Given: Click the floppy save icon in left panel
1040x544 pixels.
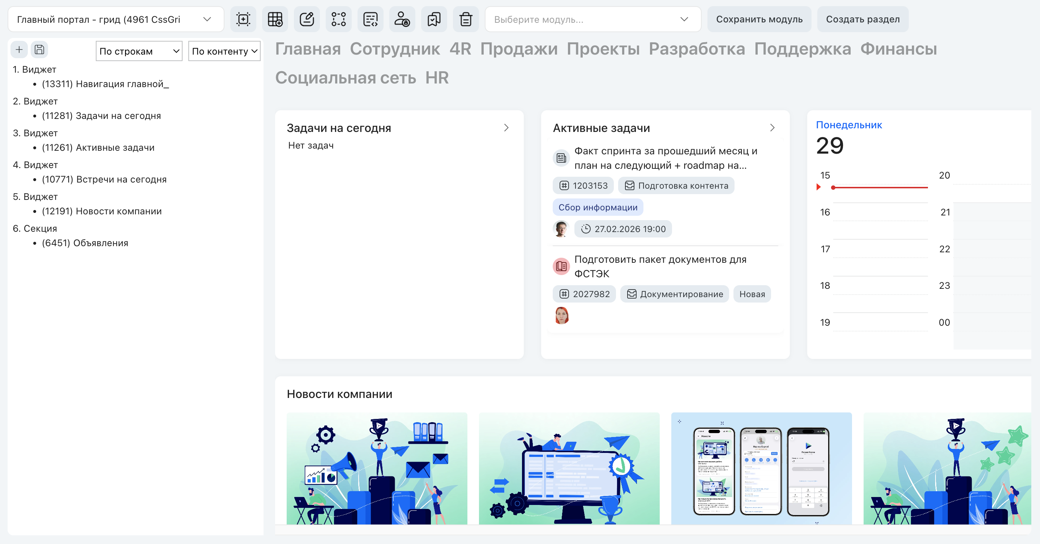Looking at the screenshot, I should tap(39, 50).
